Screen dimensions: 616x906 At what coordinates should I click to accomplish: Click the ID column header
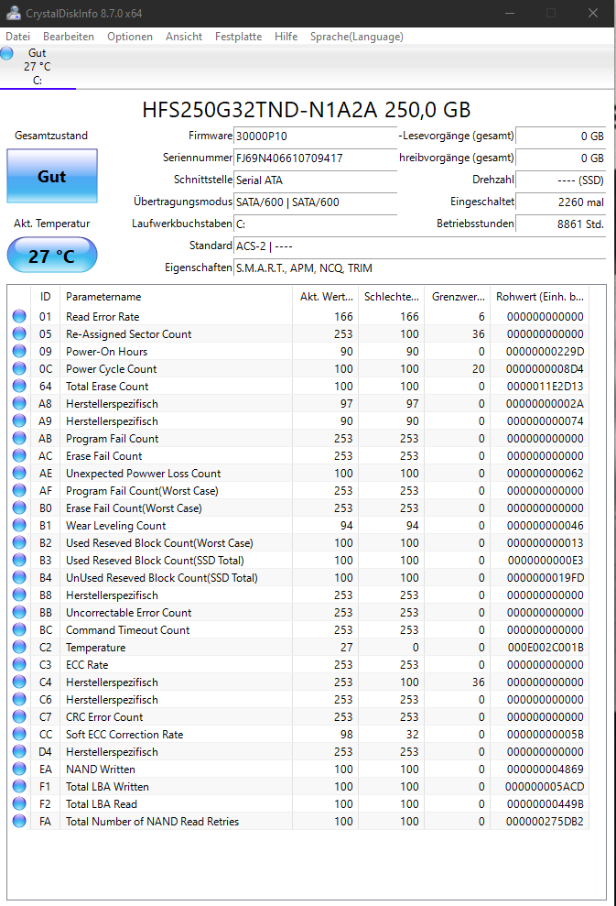pyautogui.click(x=45, y=297)
